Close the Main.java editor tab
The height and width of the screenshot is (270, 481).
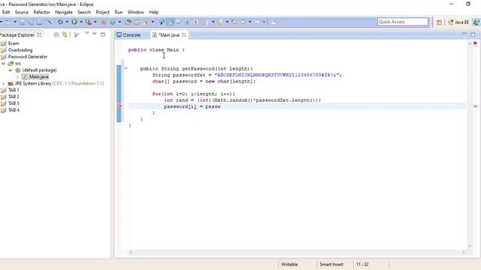pyautogui.click(x=184, y=35)
